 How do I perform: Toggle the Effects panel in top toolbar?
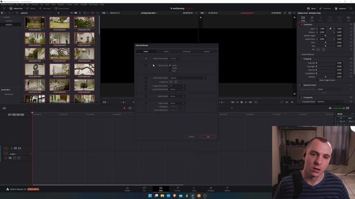tap(31, 8)
